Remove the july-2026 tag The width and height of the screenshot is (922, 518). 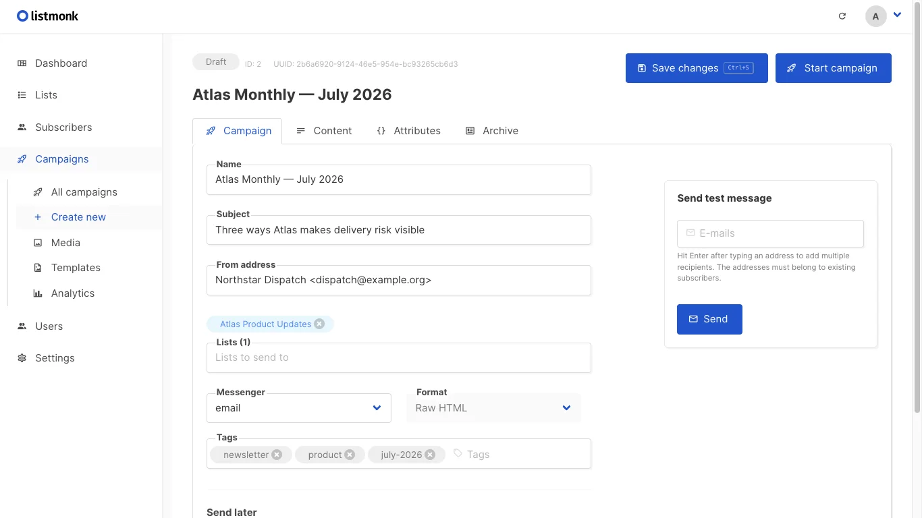pyautogui.click(x=430, y=455)
